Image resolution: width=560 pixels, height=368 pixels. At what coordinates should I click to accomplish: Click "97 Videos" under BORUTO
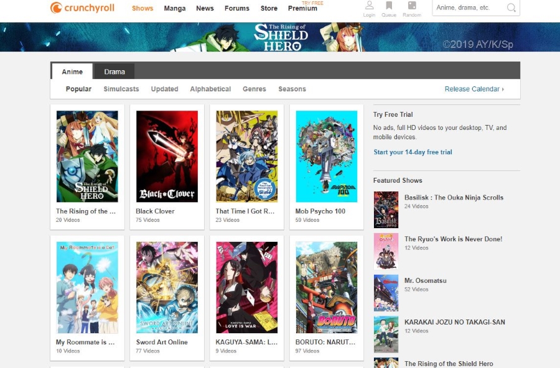(307, 351)
